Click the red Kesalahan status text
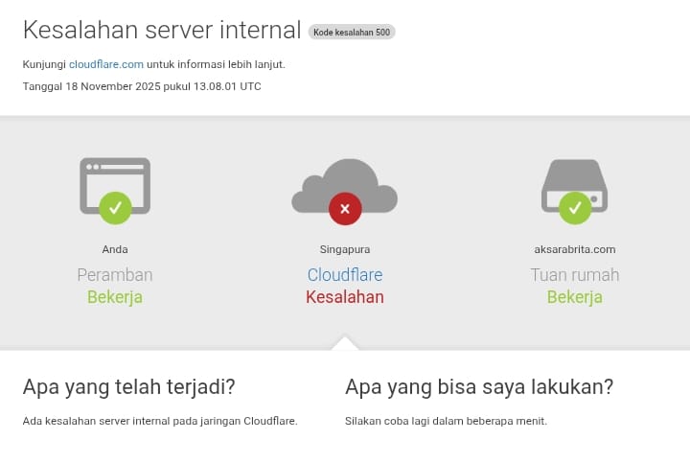690x463 pixels. click(345, 297)
